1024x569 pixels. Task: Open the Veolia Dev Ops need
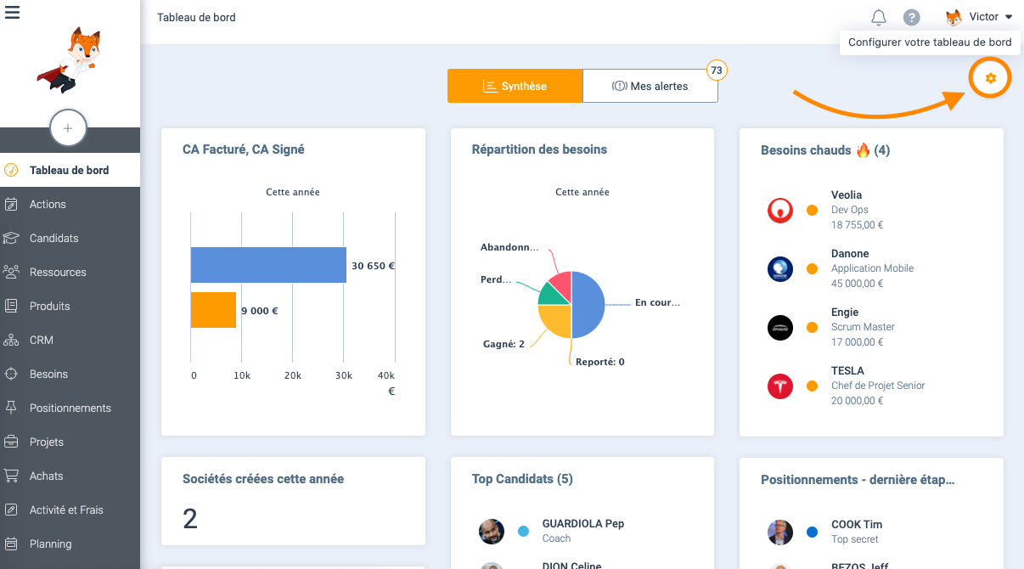[x=871, y=210]
